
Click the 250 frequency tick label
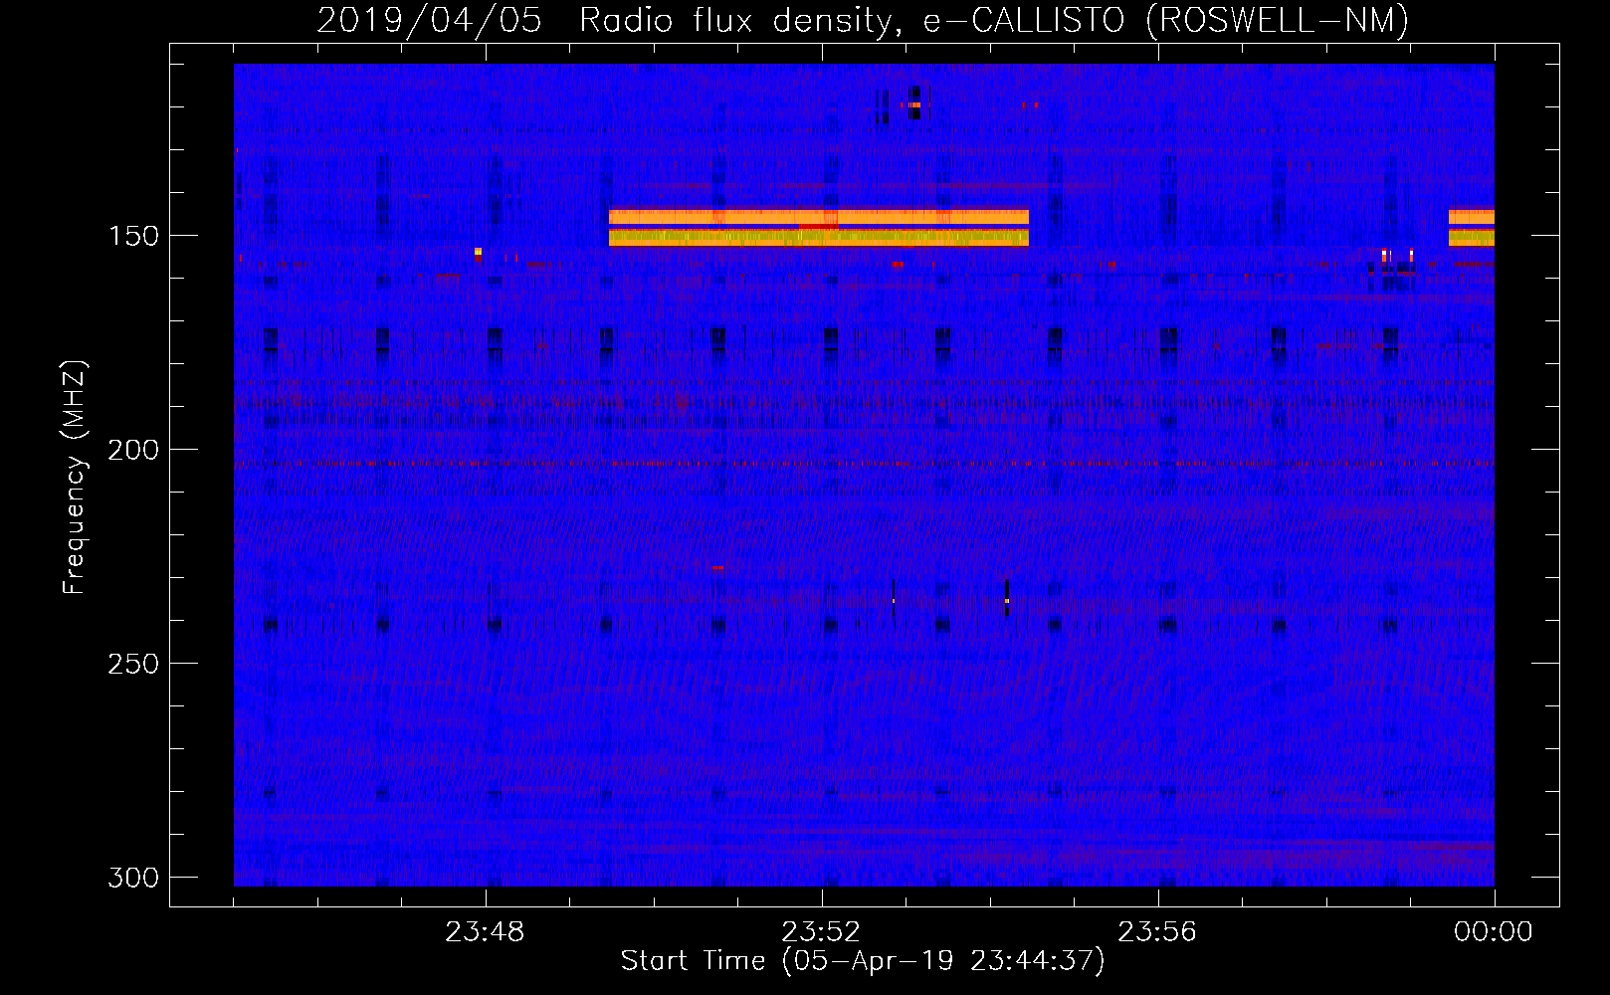click(x=133, y=664)
